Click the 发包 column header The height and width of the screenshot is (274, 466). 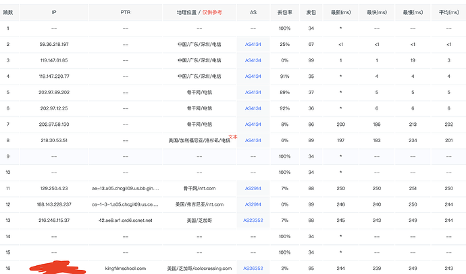[311, 12]
